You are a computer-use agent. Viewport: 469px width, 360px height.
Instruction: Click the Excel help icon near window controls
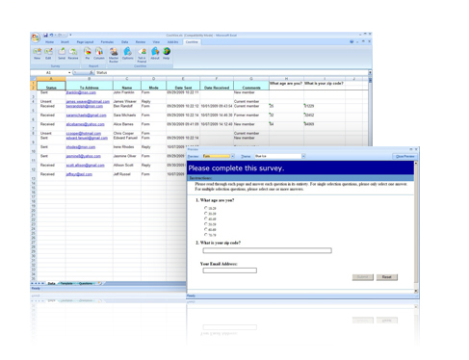(352, 41)
